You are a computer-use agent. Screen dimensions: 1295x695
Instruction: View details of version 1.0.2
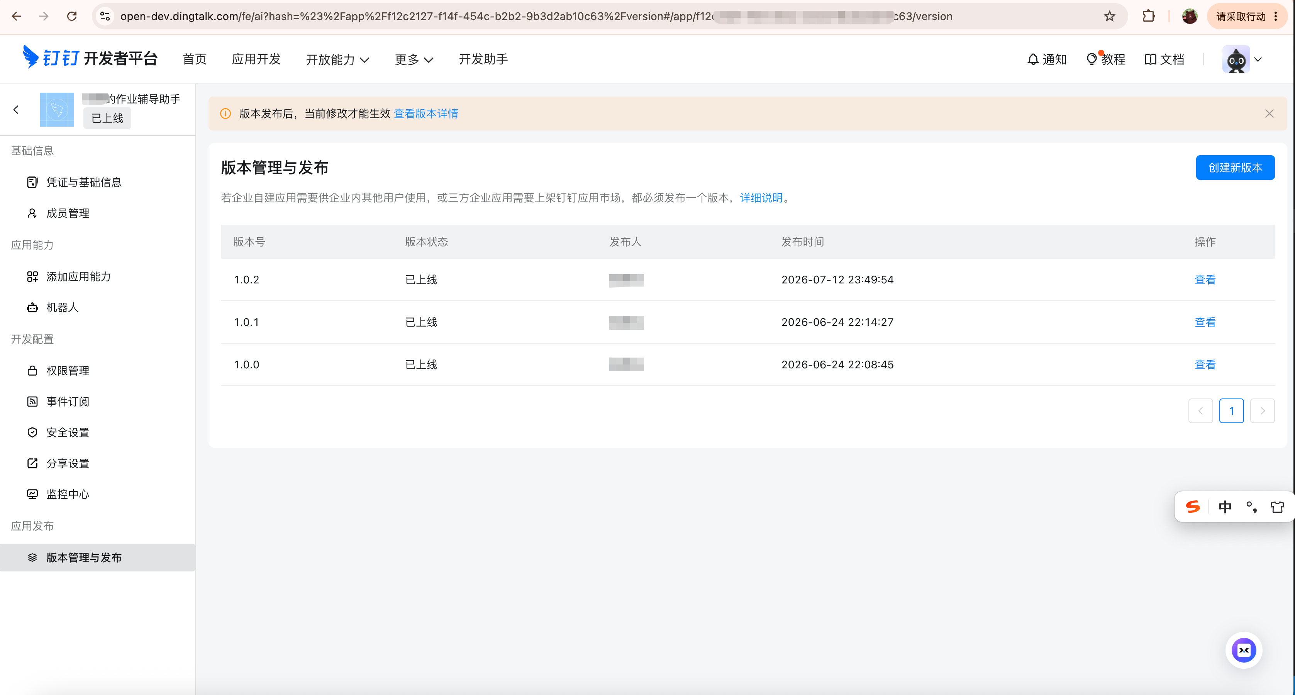point(1205,280)
